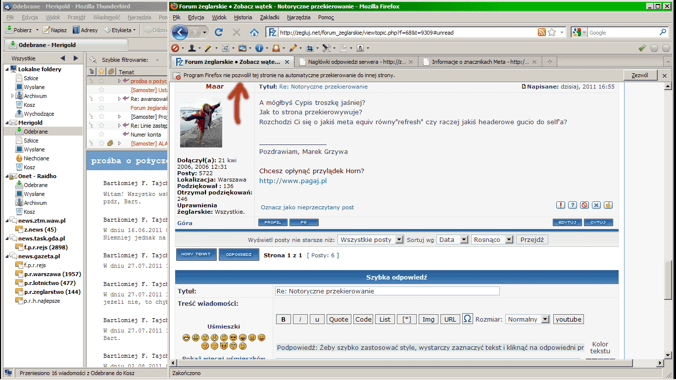Click the attachment column header in Thunderbird
676x380 pixels.
tap(111, 72)
